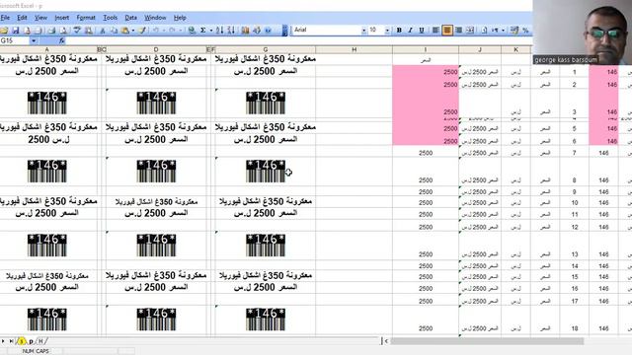
Task: Click the font size field showing 10
Action: pyautogui.click(x=376, y=31)
